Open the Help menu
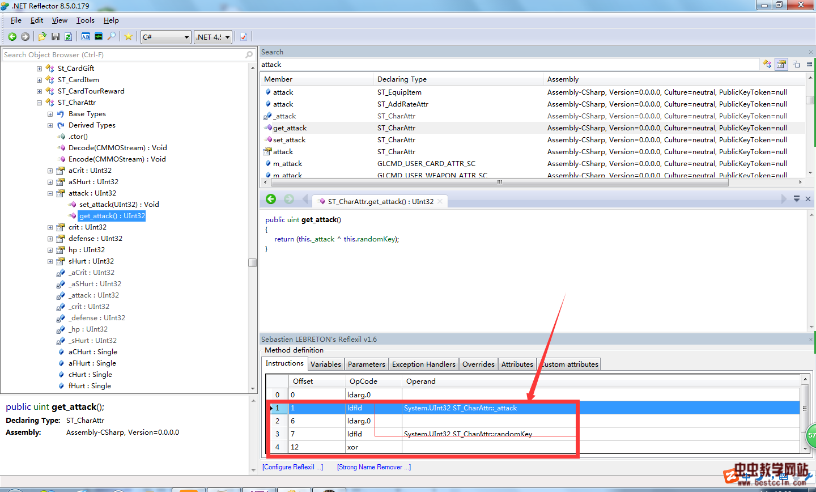The height and width of the screenshot is (492, 816). tap(111, 20)
